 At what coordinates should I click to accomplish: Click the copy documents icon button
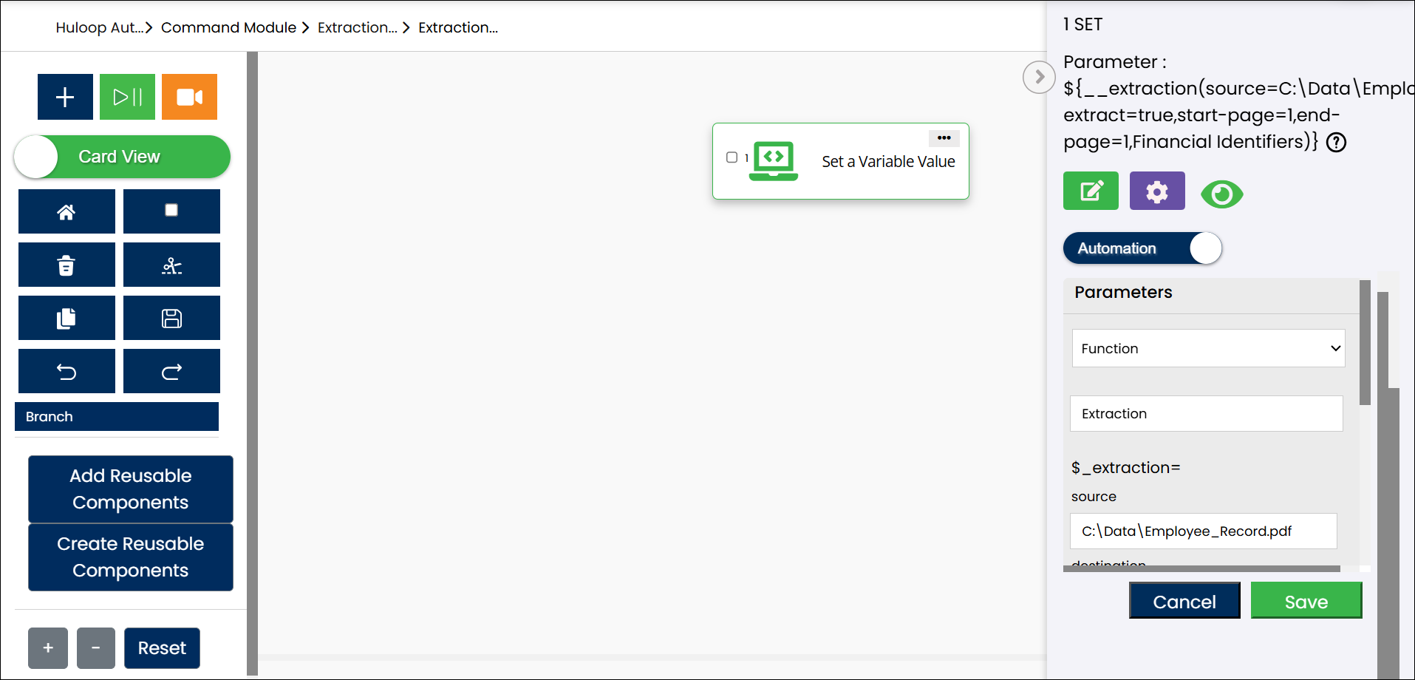pos(67,318)
